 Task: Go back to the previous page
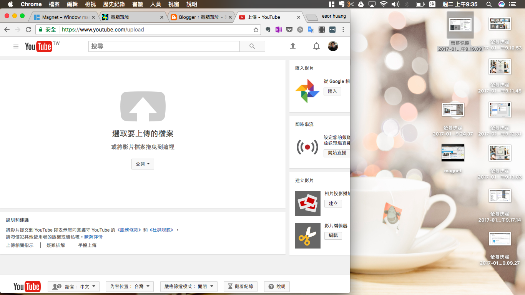(x=7, y=30)
